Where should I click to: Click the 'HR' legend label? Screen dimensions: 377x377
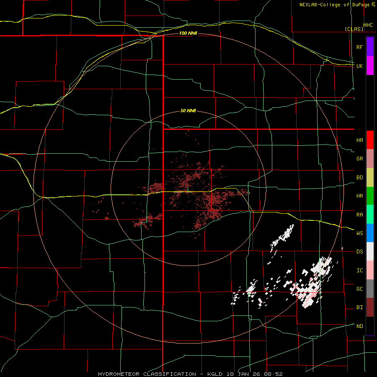pyautogui.click(x=359, y=196)
